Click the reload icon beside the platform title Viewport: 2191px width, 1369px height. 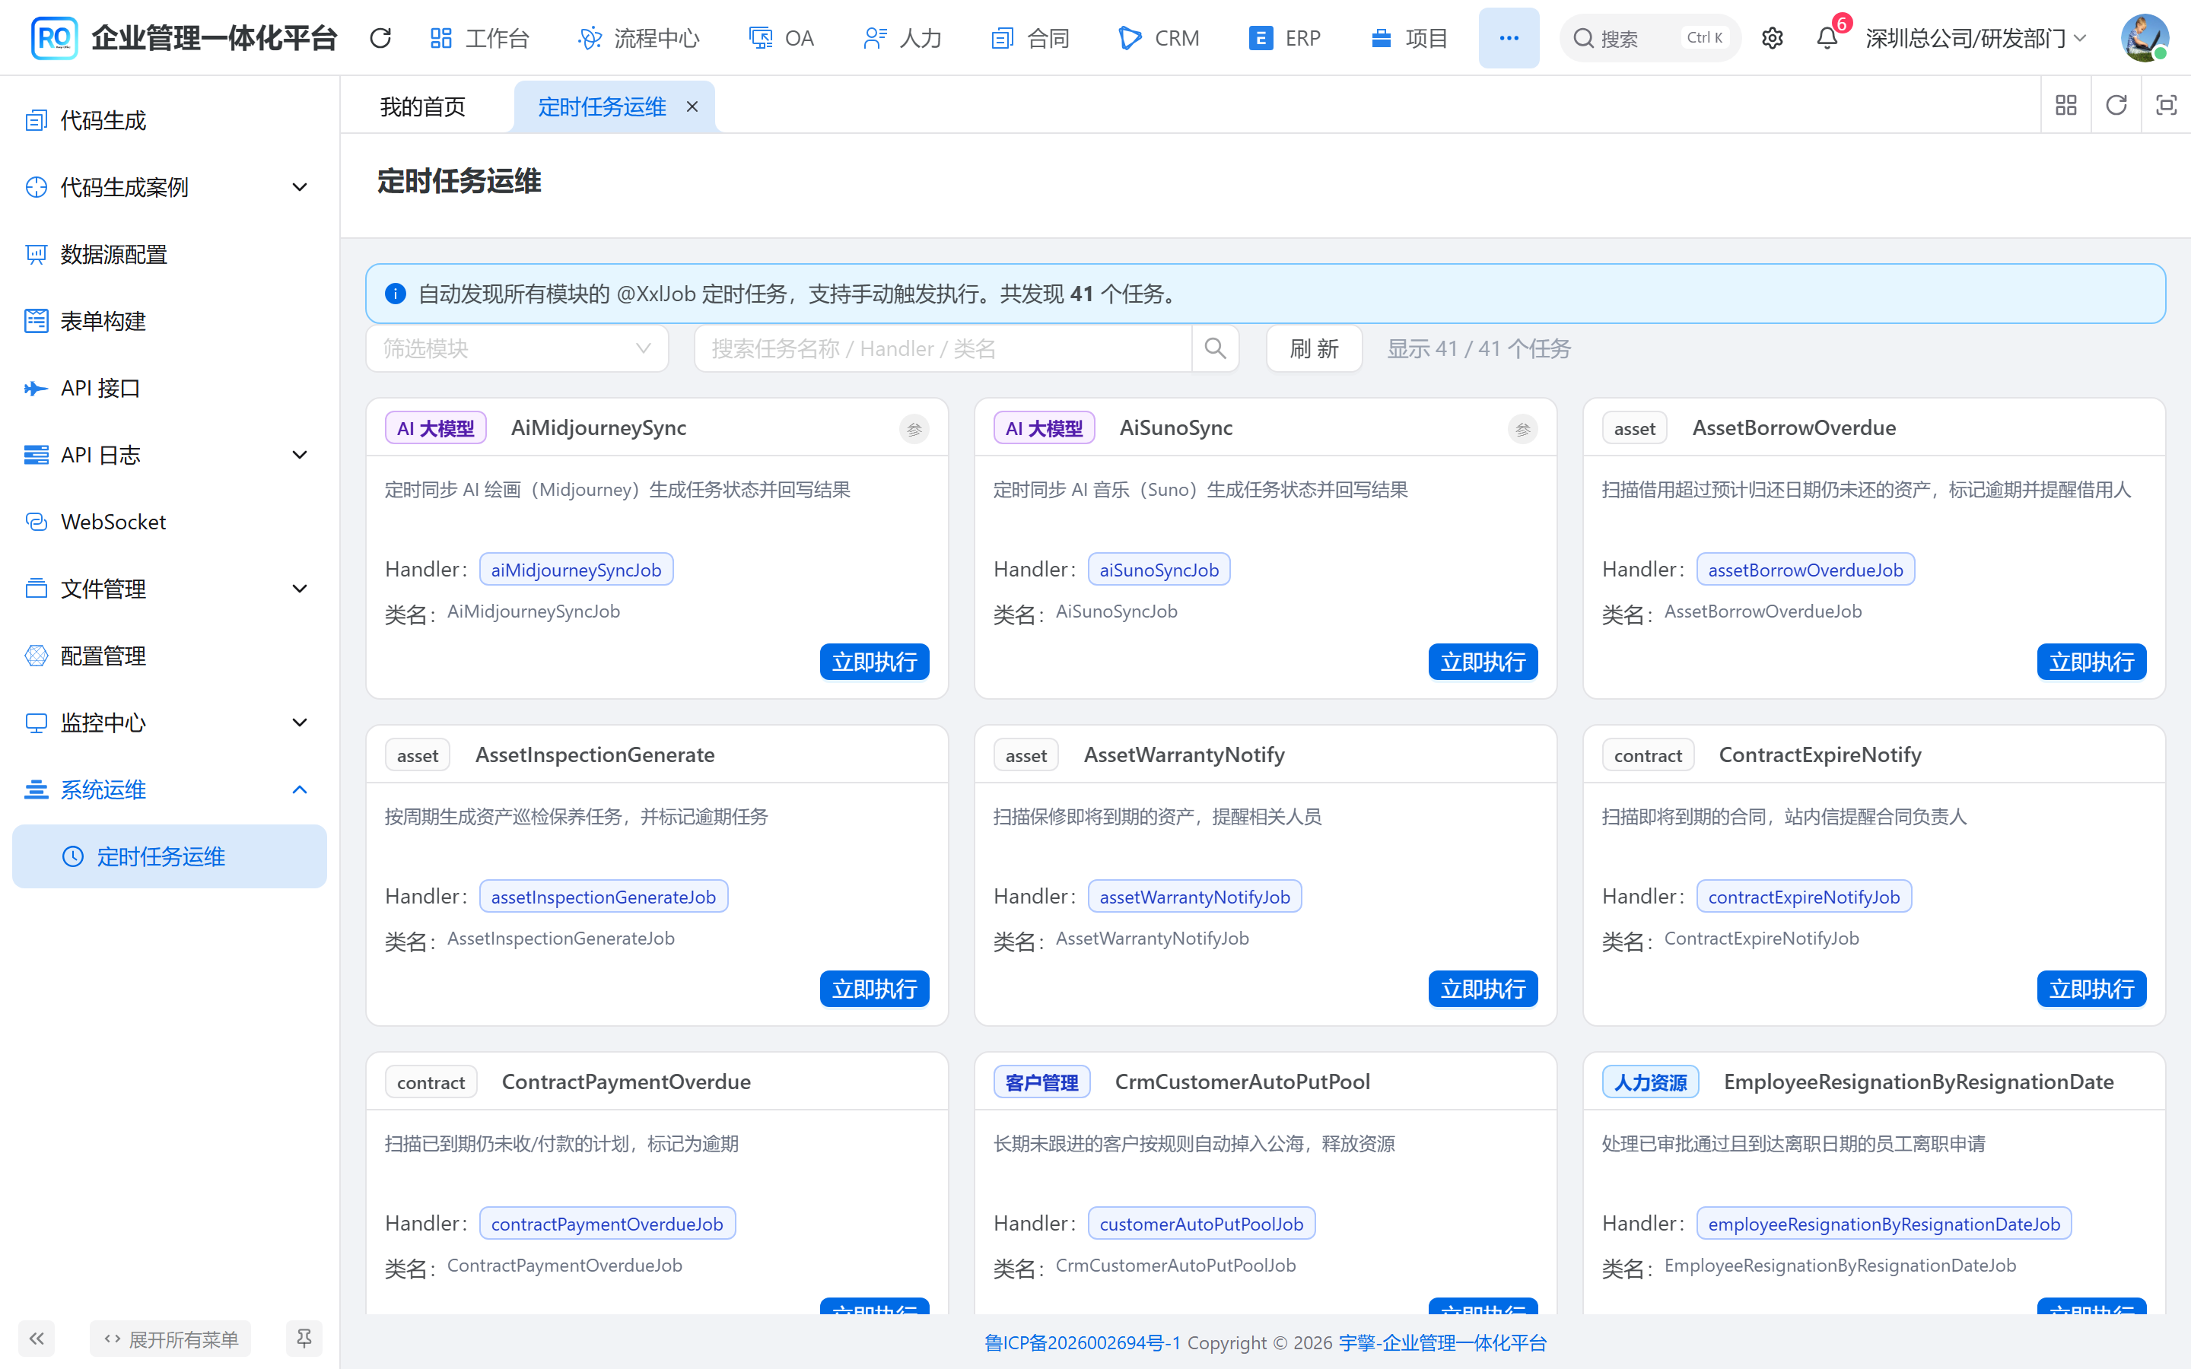(x=380, y=38)
